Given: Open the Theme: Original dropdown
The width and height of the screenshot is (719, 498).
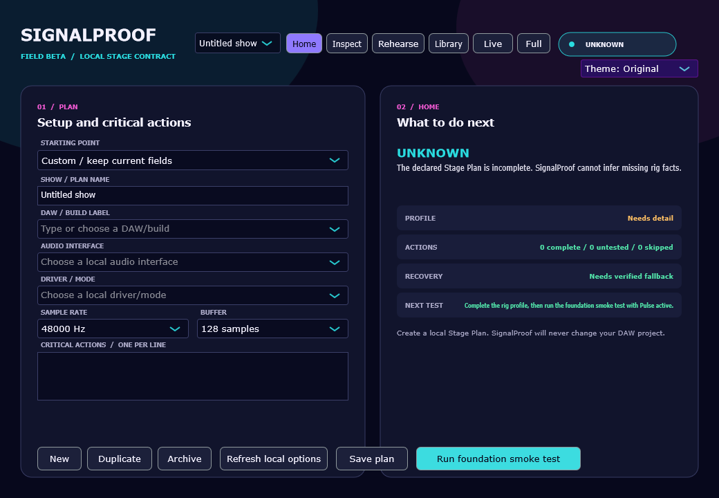Looking at the screenshot, I should (x=639, y=68).
